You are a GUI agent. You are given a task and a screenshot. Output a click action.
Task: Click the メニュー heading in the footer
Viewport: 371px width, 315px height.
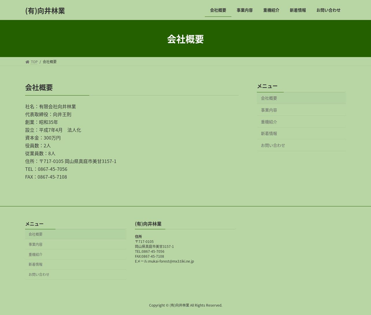pyautogui.click(x=34, y=224)
